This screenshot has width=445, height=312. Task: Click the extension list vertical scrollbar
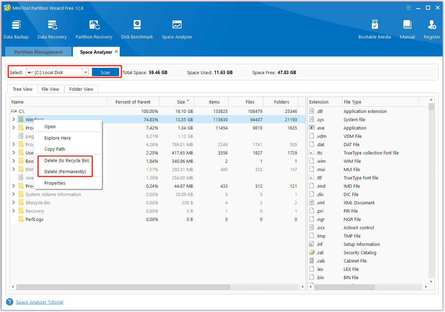[x=431, y=107]
